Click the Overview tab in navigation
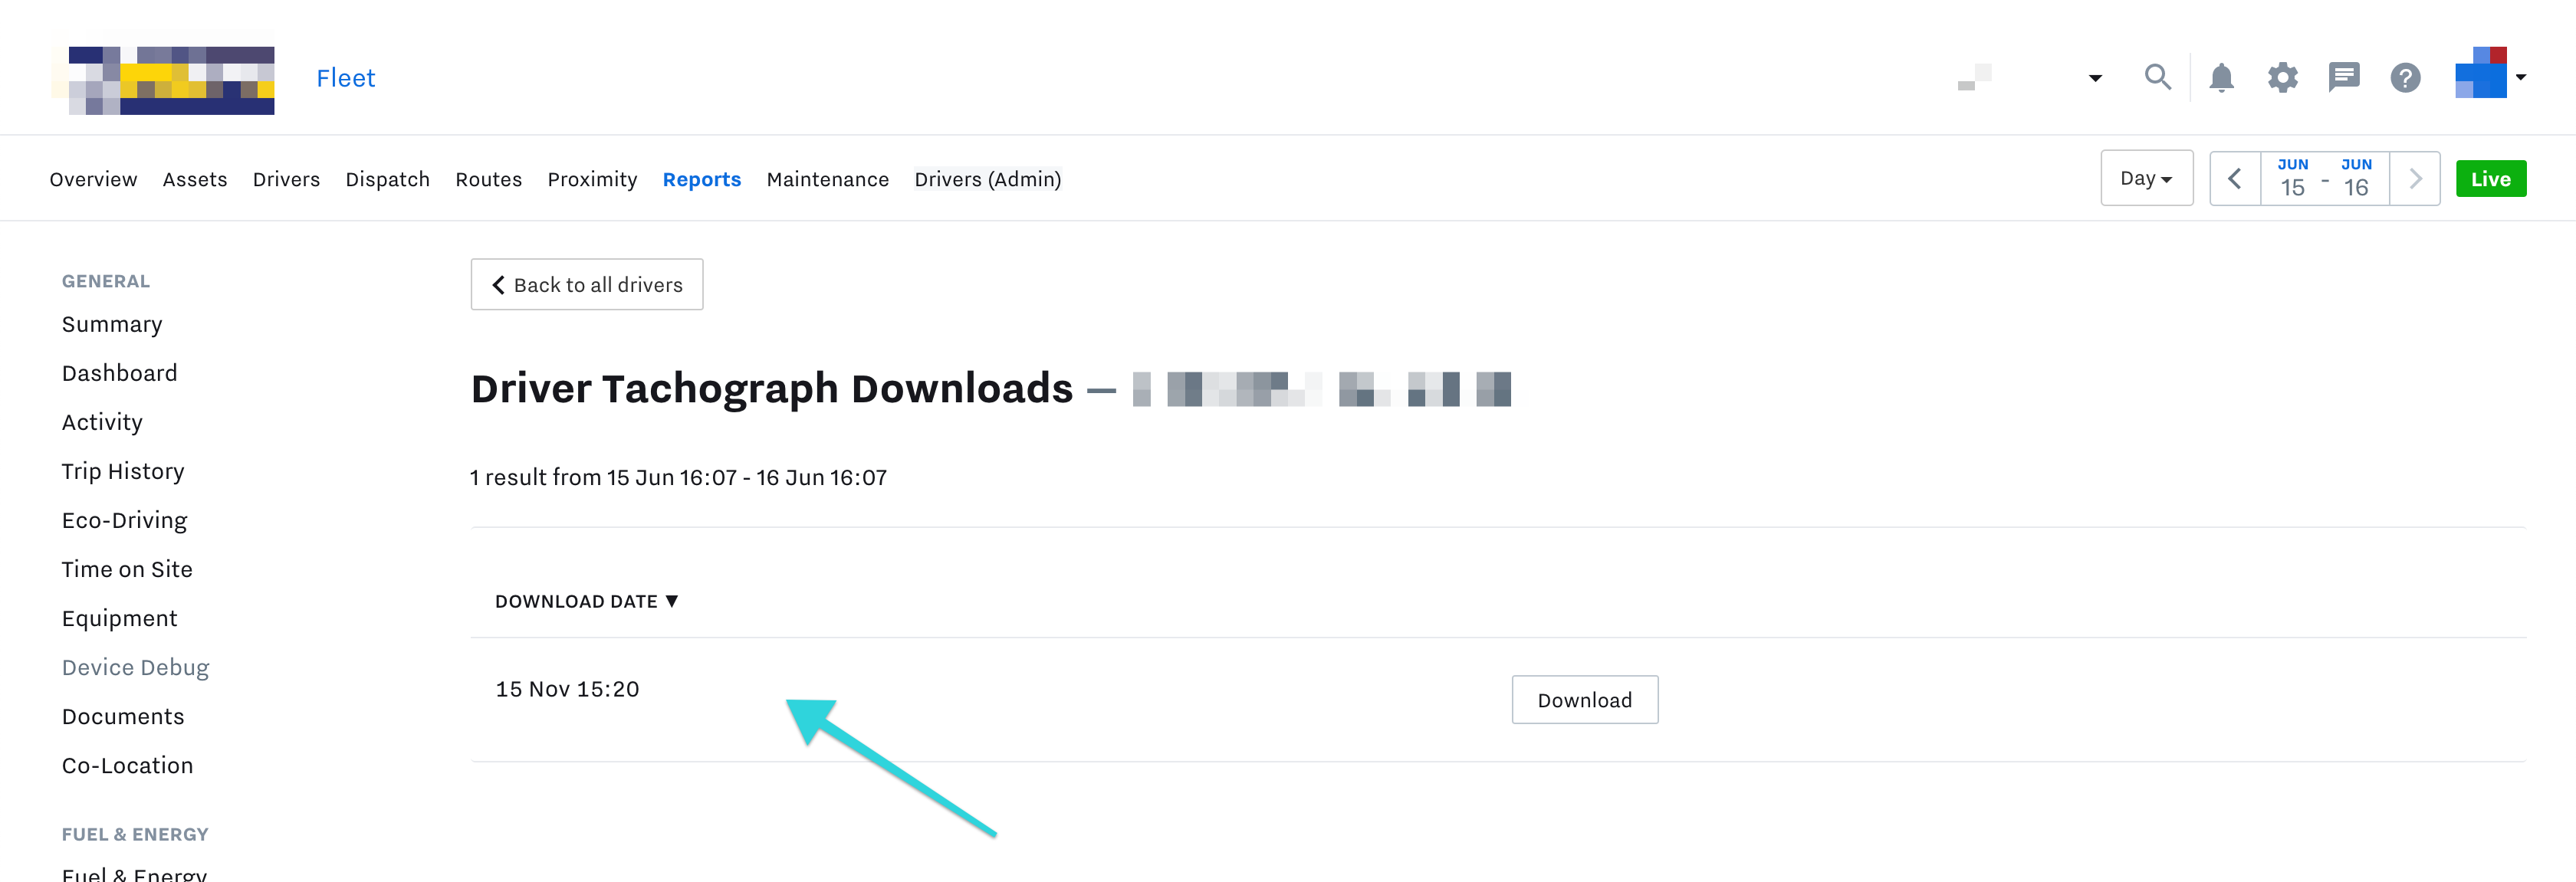The height and width of the screenshot is (882, 2576). (94, 179)
